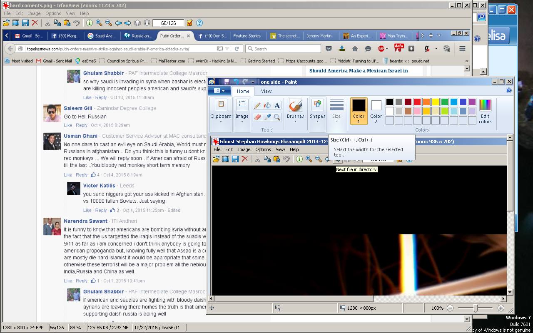The height and width of the screenshot is (333, 533).
Task: Open View menu in top IrfanView
Action: click(70, 13)
